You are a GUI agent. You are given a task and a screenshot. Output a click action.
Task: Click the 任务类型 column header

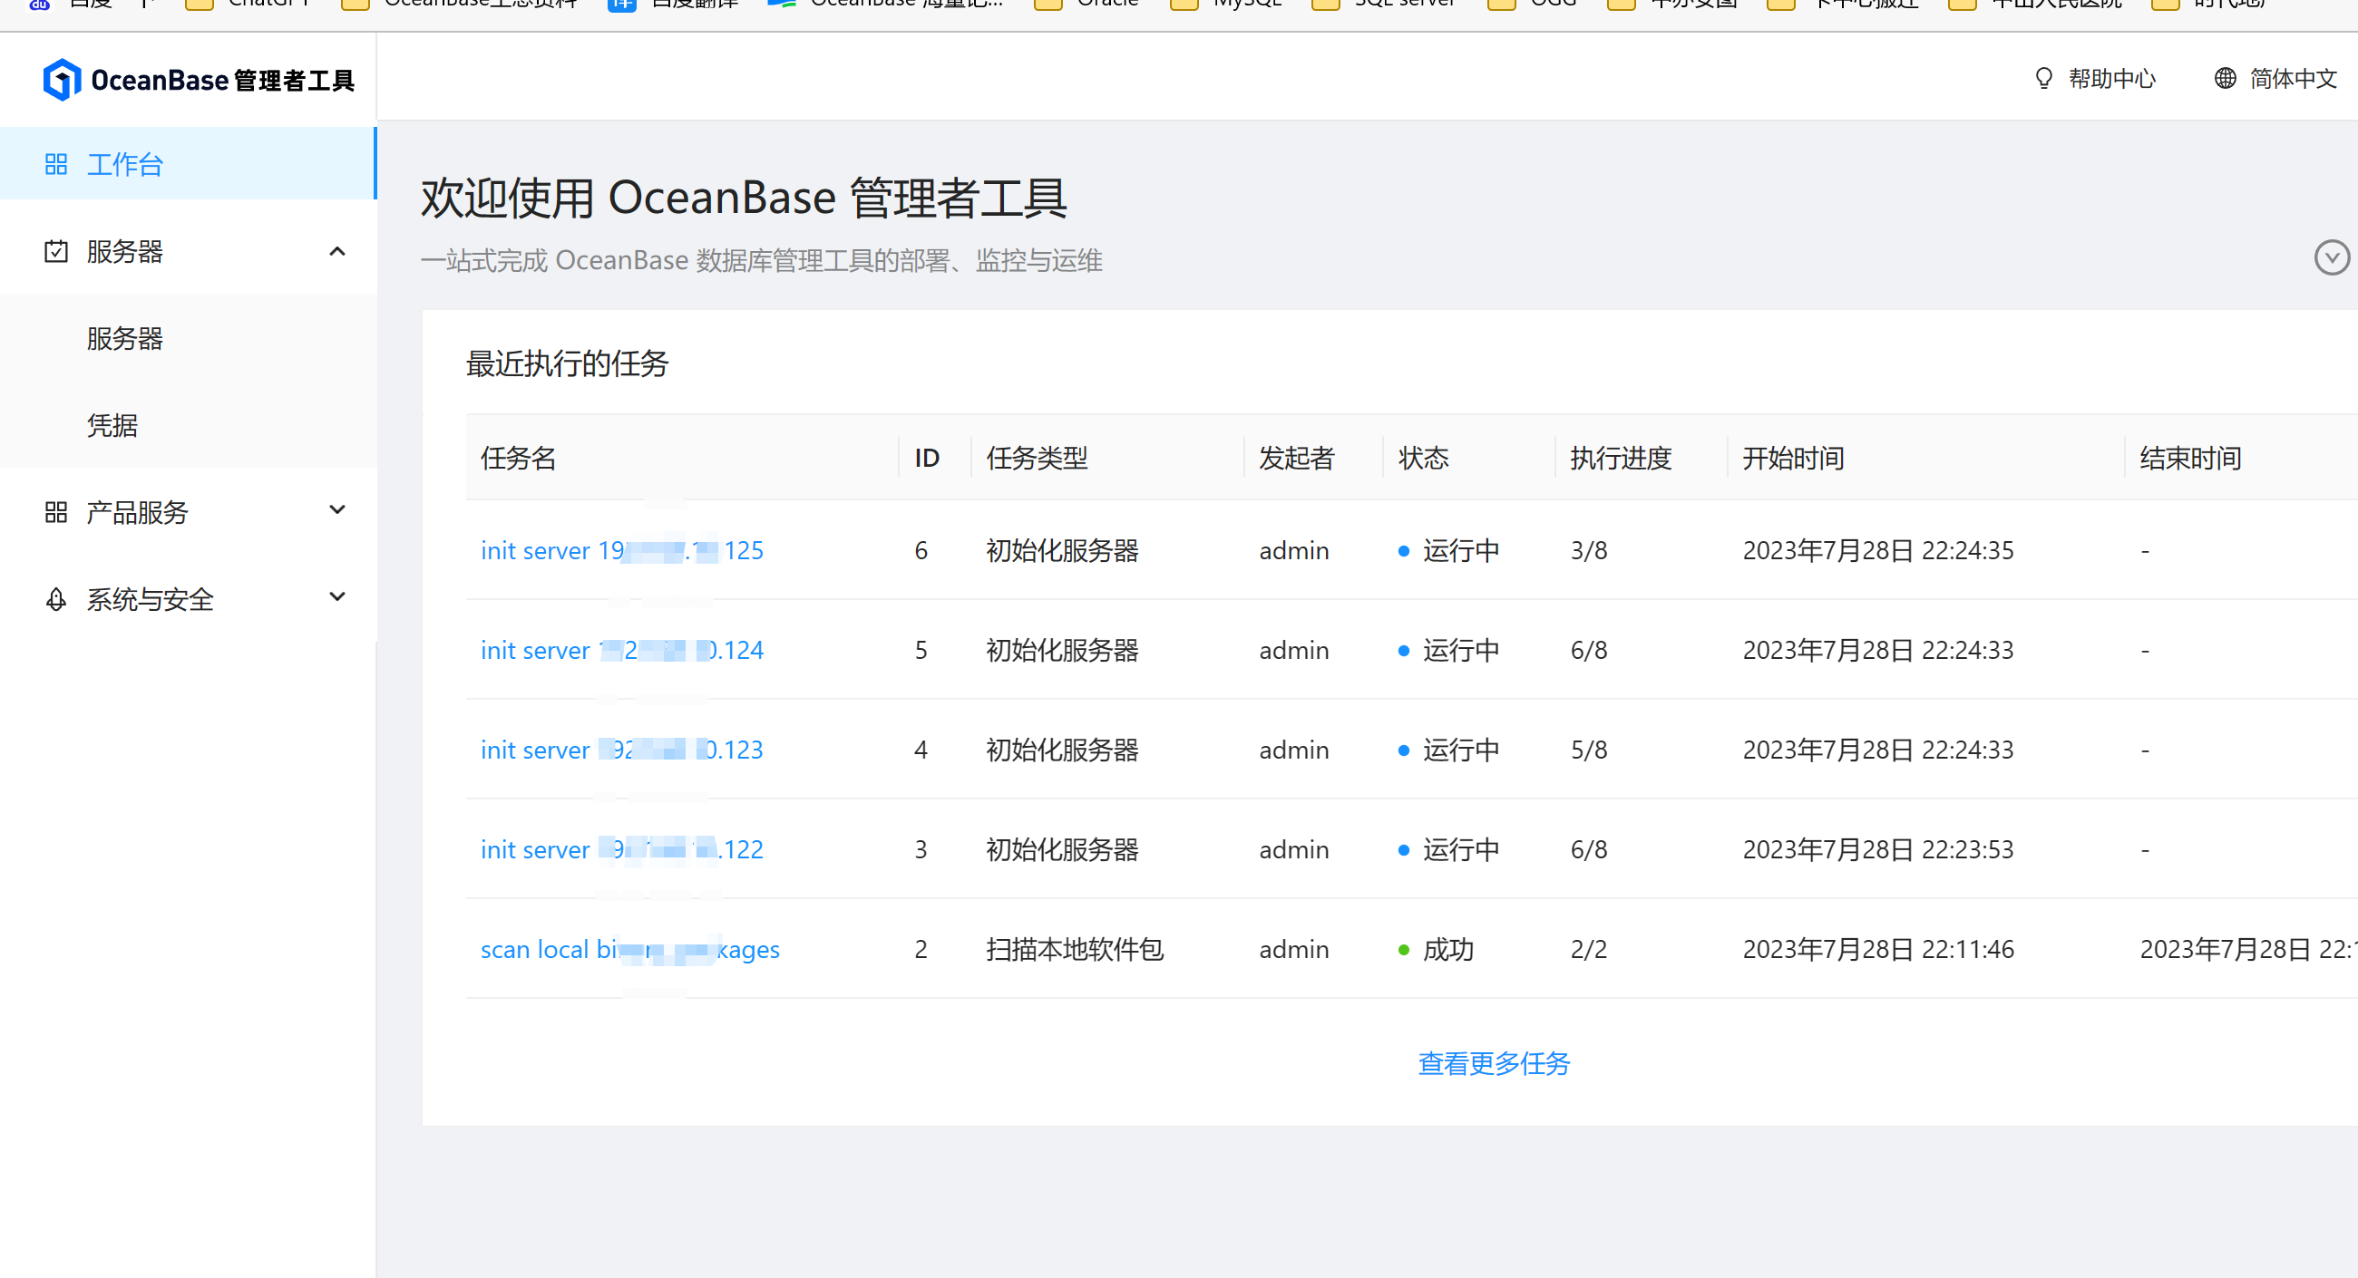1038,459
